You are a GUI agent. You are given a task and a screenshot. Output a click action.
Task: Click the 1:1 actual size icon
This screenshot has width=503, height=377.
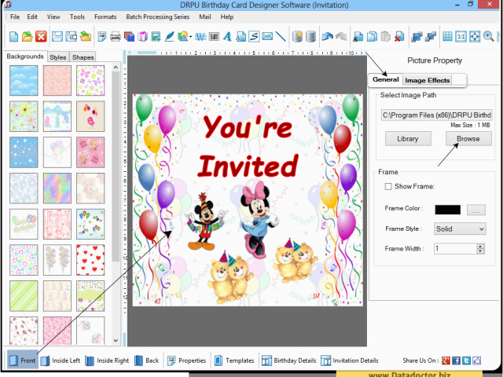(x=461, y=37)
